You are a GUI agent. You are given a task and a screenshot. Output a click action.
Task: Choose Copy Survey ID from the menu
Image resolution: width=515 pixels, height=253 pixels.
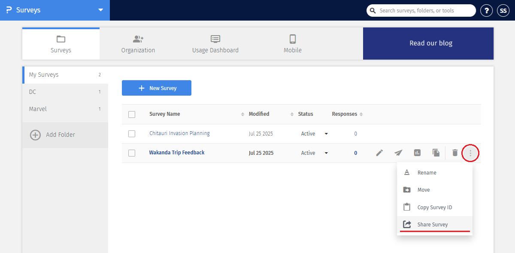435,207
